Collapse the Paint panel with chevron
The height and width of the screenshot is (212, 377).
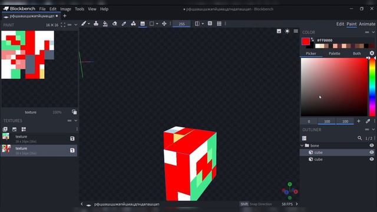pos(76,25)
